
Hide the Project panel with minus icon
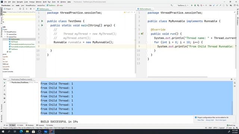[34, 9]
